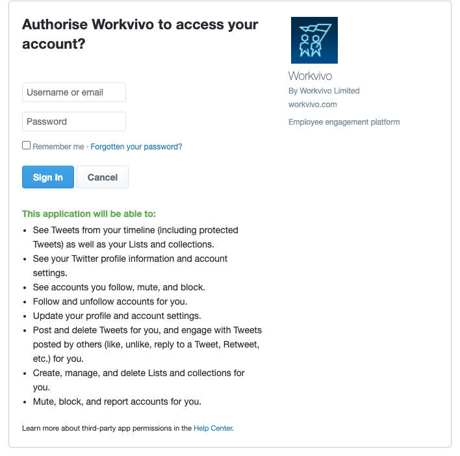Click the Workvivo app logo image

tap(314, 40)
